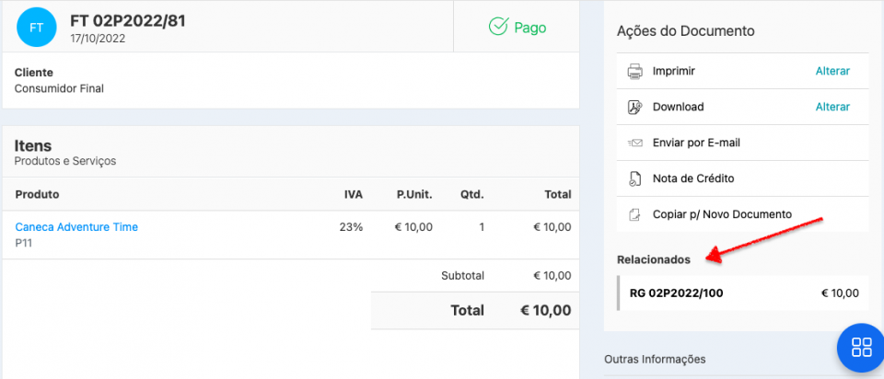Click Alterar next to Imprimir
The width and height of the screenshot is (884, 379).
832,71
